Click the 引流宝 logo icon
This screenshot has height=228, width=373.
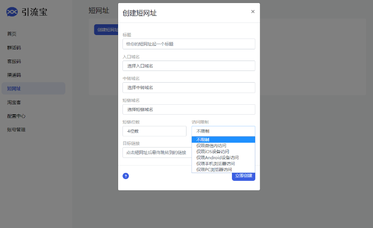[12, 12]
